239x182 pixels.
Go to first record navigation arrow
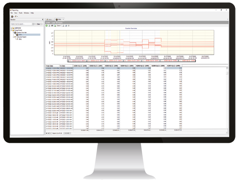pos(47,133)
